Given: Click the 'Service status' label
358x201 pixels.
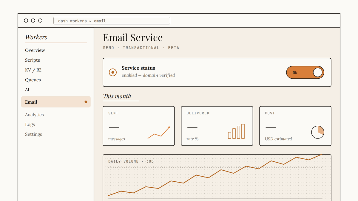Looking at the screenshot, I should [x=138, y=68].
